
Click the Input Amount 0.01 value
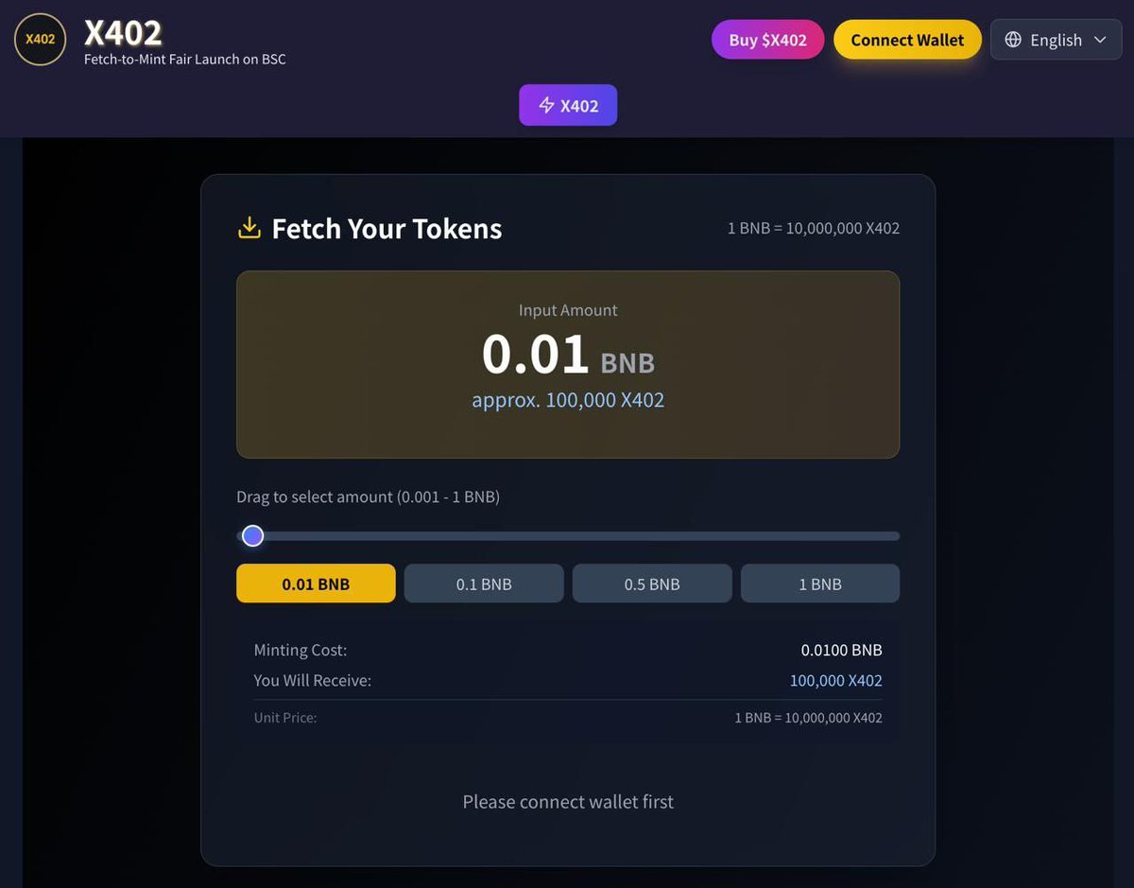536,355
